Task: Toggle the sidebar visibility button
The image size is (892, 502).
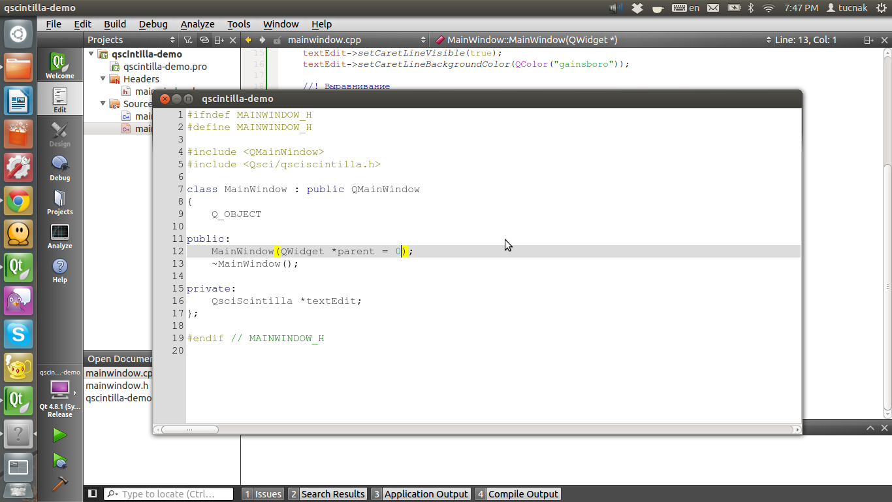Action: click(93, 494)
